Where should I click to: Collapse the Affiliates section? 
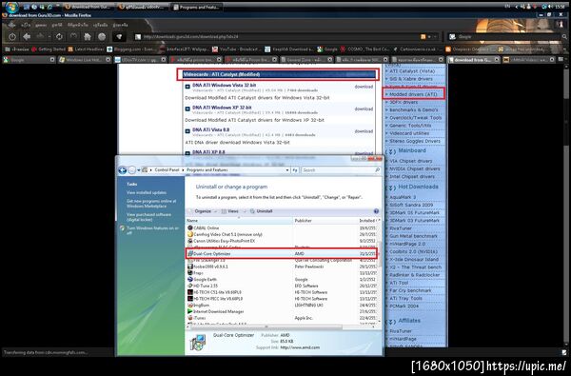click(391, 322)
